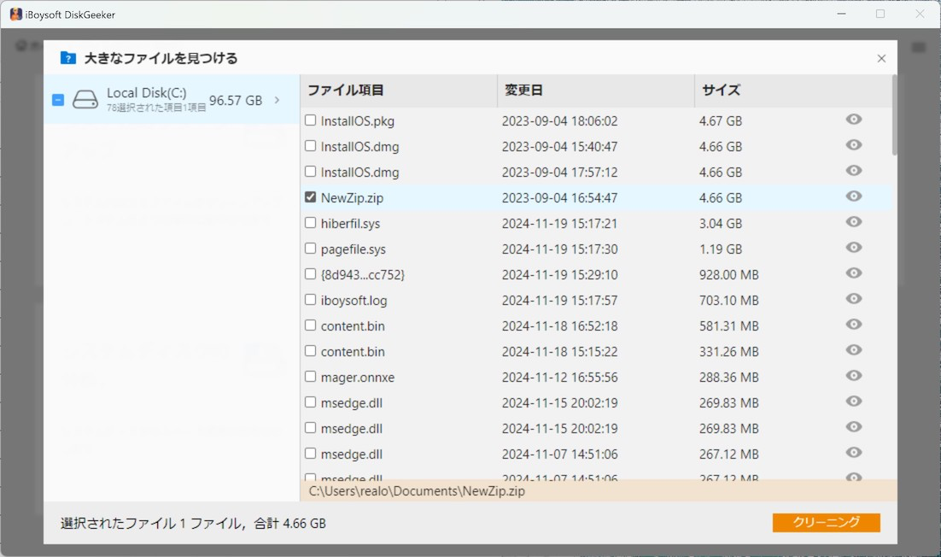Click the orange クリーニング button
The width and height of the screenshot is (941, 557).
(x=826, y=522)
